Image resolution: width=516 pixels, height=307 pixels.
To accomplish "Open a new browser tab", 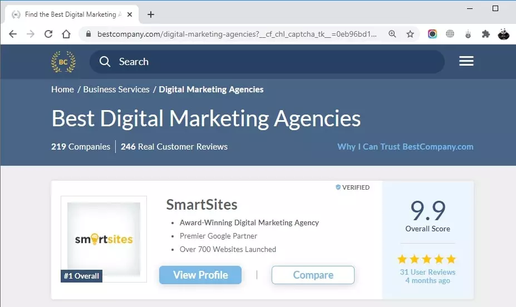I will pos(151,14).
